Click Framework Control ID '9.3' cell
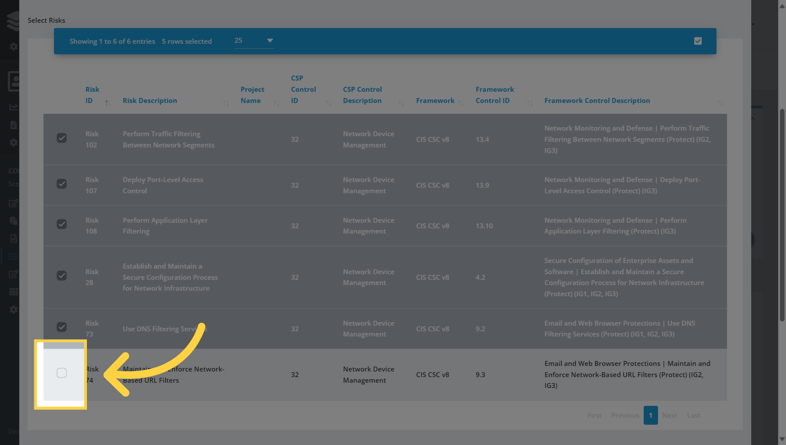 tap(480, 375)
